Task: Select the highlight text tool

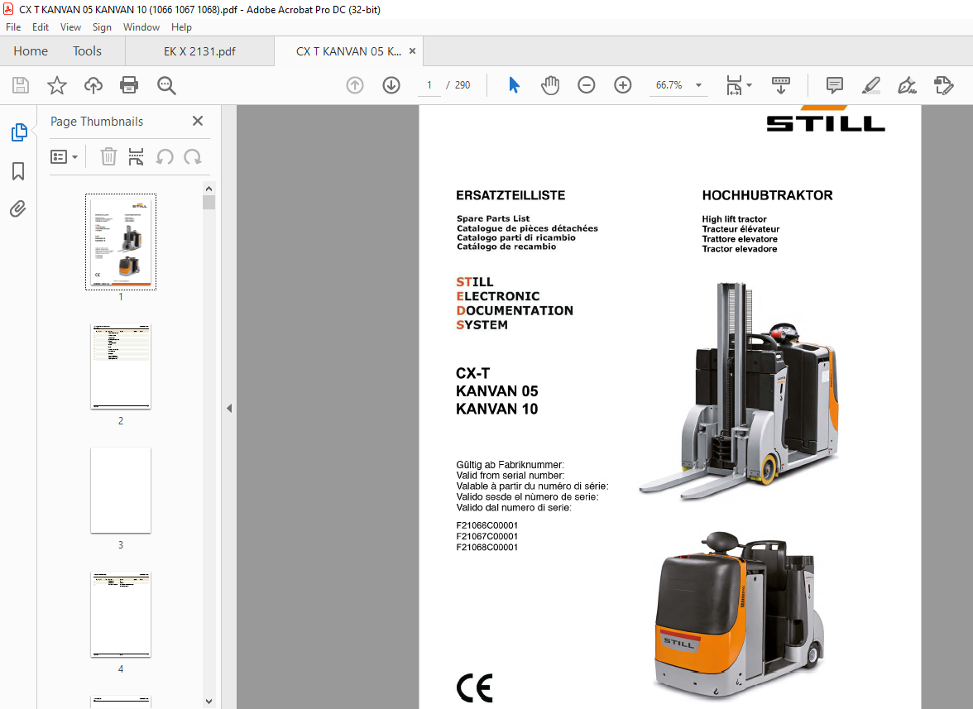Action: pos(871,85)
